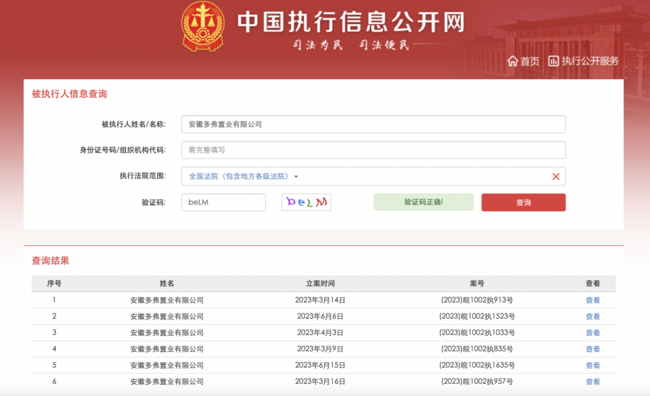
Task: Focus the 身份证号码/组织机构代码 field
Action: click(x=373, y=150)
